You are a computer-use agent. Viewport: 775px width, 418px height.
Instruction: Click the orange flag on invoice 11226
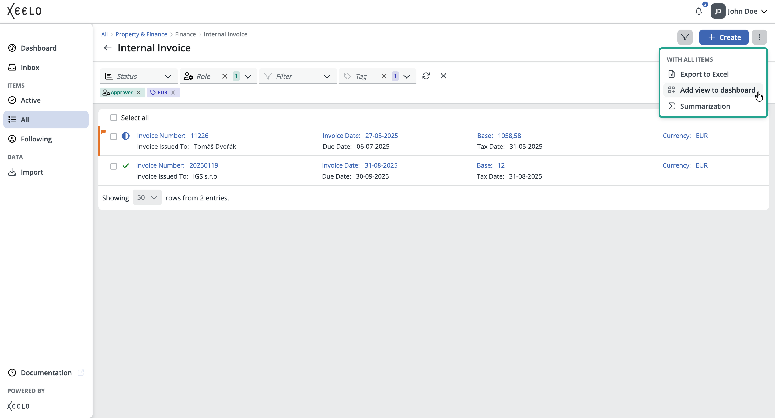pyautogui.click(x=103, y=132)
